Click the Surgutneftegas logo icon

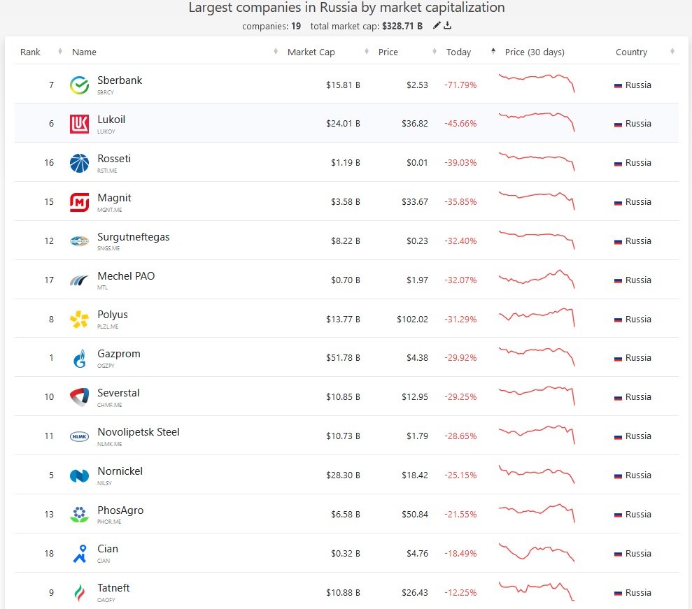click(80, 241)
